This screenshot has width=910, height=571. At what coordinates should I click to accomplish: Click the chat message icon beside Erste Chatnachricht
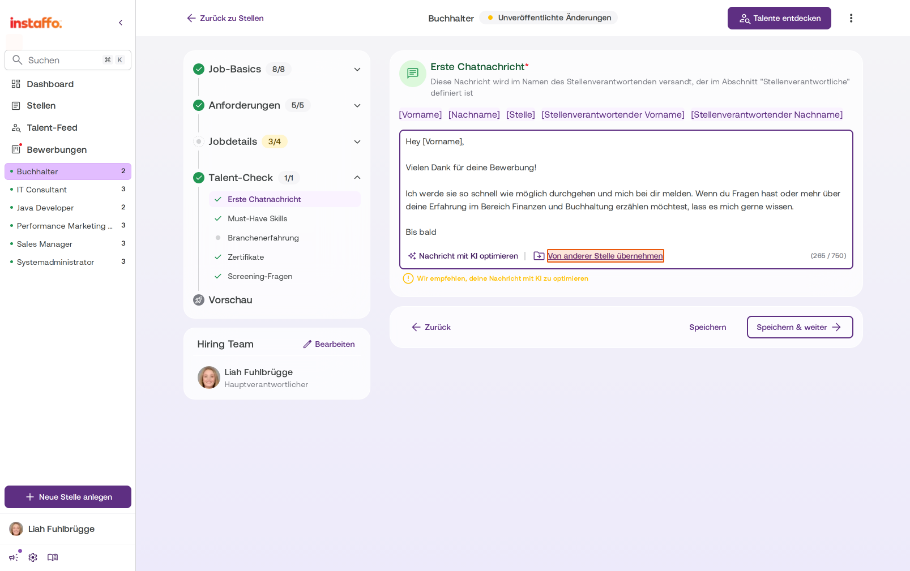pyautogui.click(x=413, y=74)
